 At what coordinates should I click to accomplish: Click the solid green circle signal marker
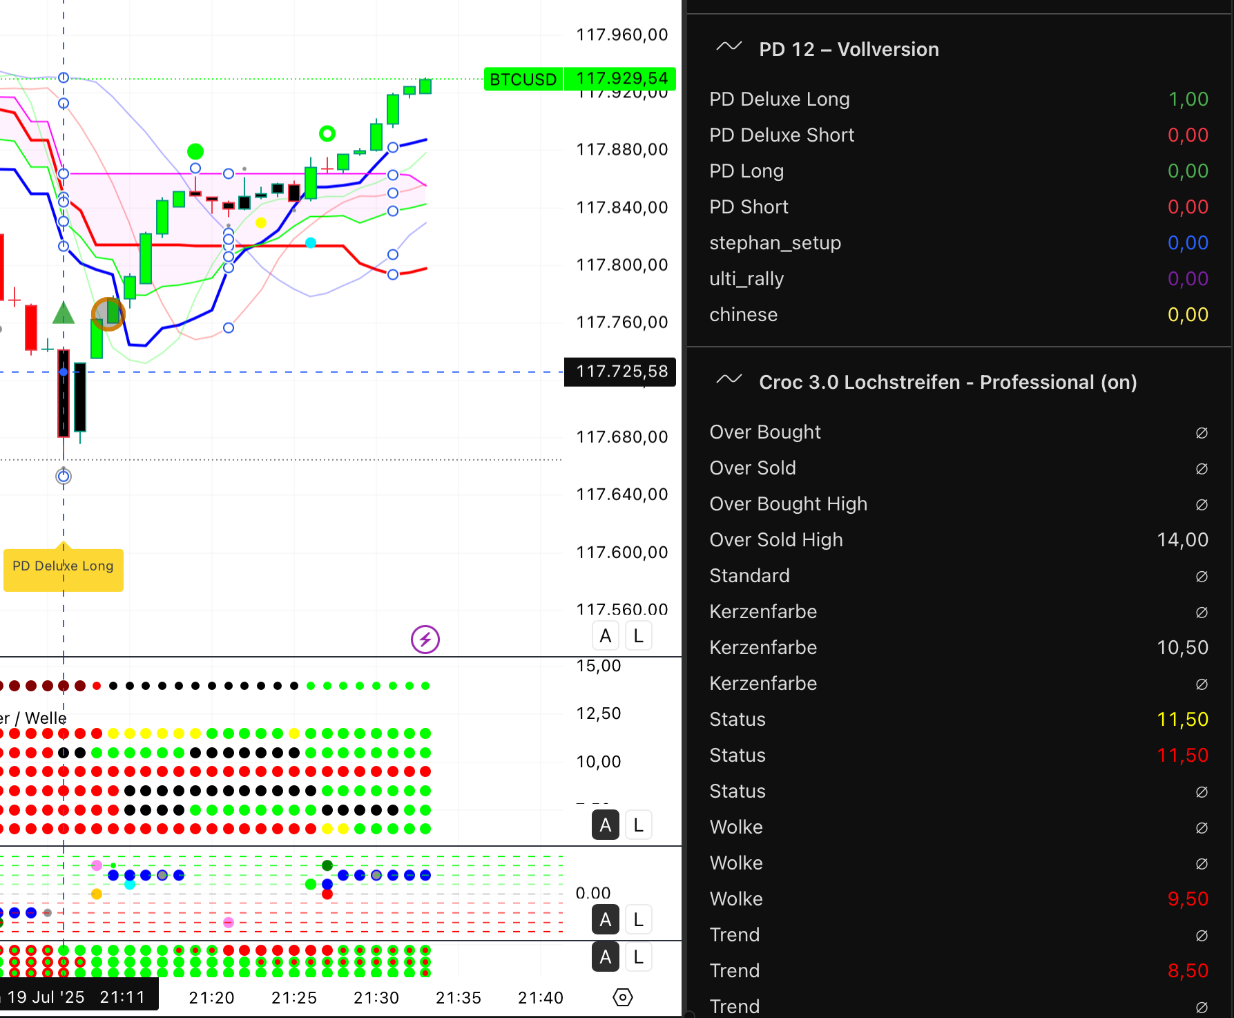pyautogui.click(x=195, y=151)
